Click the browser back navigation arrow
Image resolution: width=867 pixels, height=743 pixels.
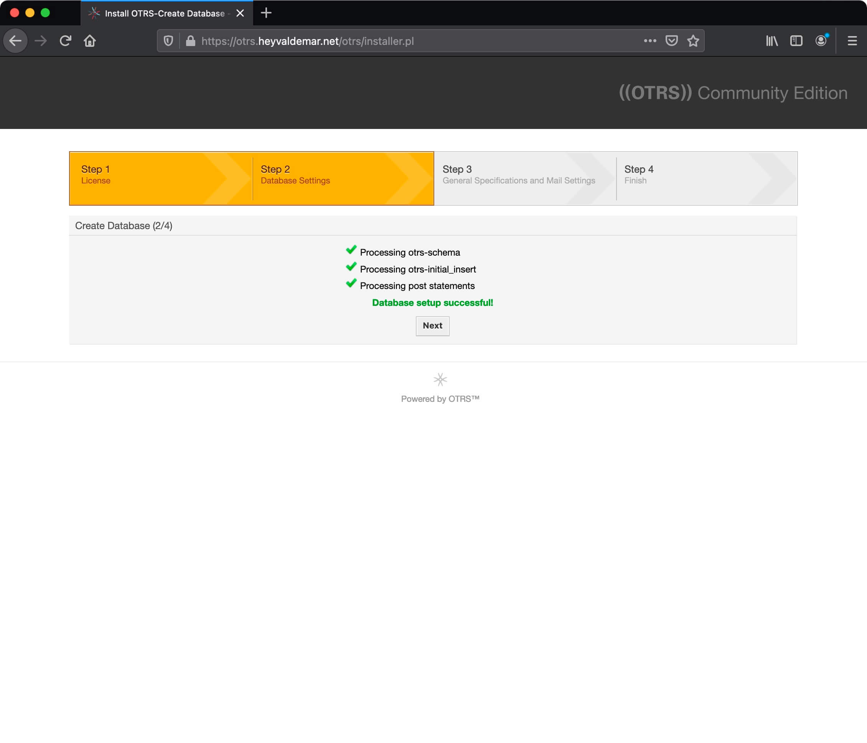16,41
